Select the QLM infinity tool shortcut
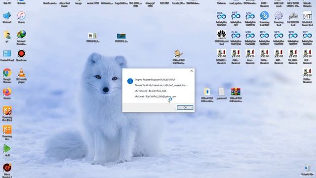Screen dimensions: 316x178 pos(236,38)
